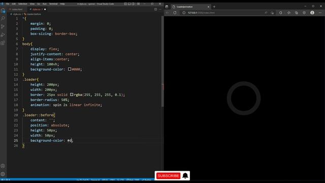The width and height of the screenshot is (325, 183).
Task: Open the Search view in activity bar
Action: (3, 18)
